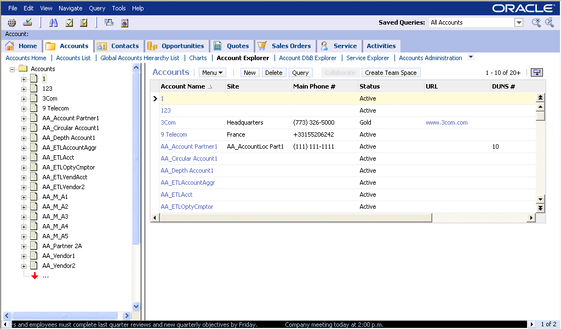Open the www.3com.com URL link
561x329 pixels.
pyautogui.click(x=446, y=122)
